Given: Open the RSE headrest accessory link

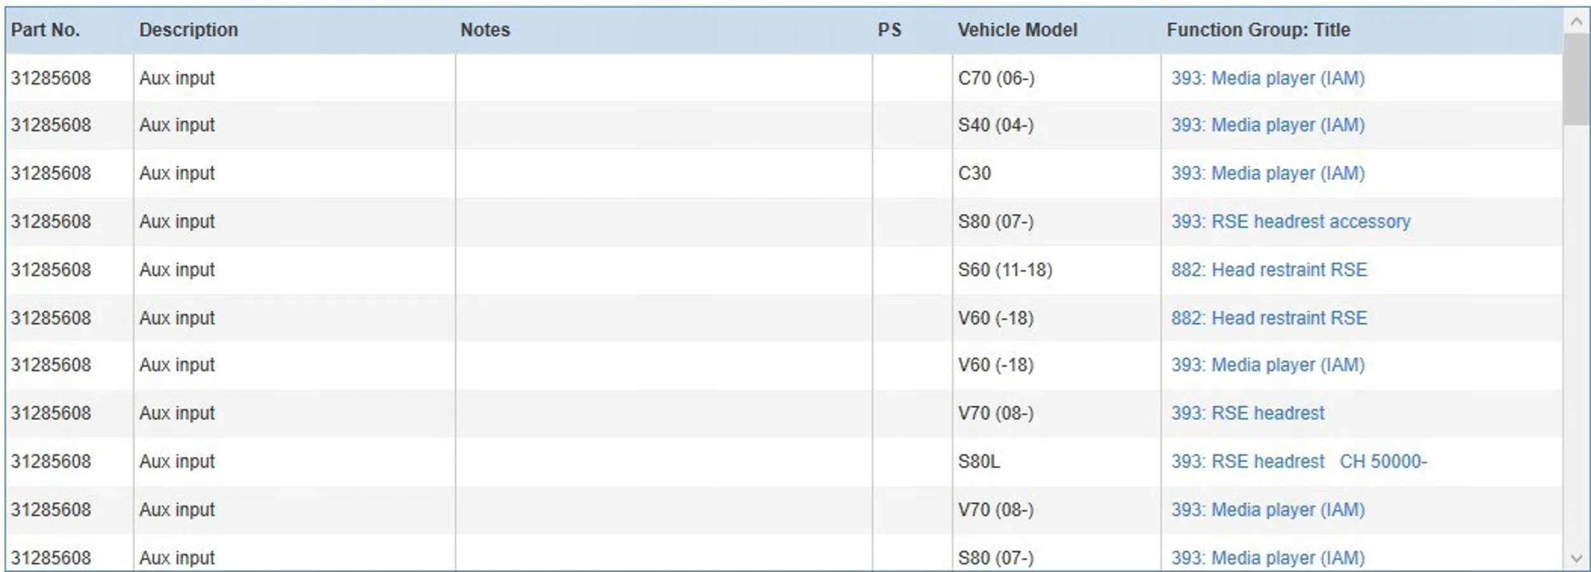Looking at the screenshot, I should click(x=1291, y=222).
